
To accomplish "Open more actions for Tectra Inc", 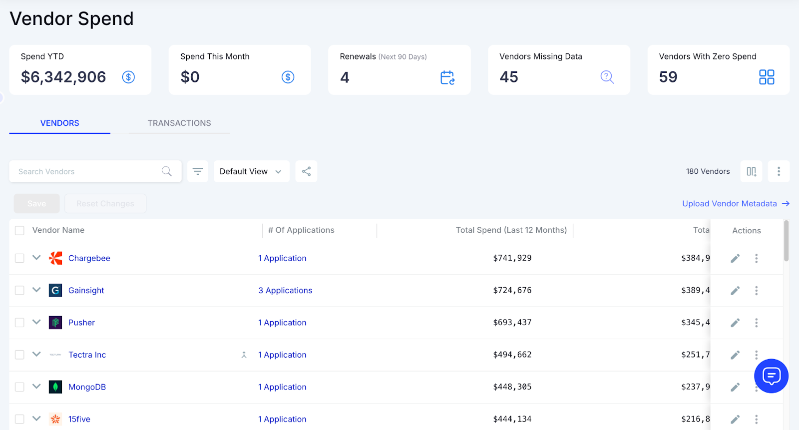I will (x=757, y=354).
